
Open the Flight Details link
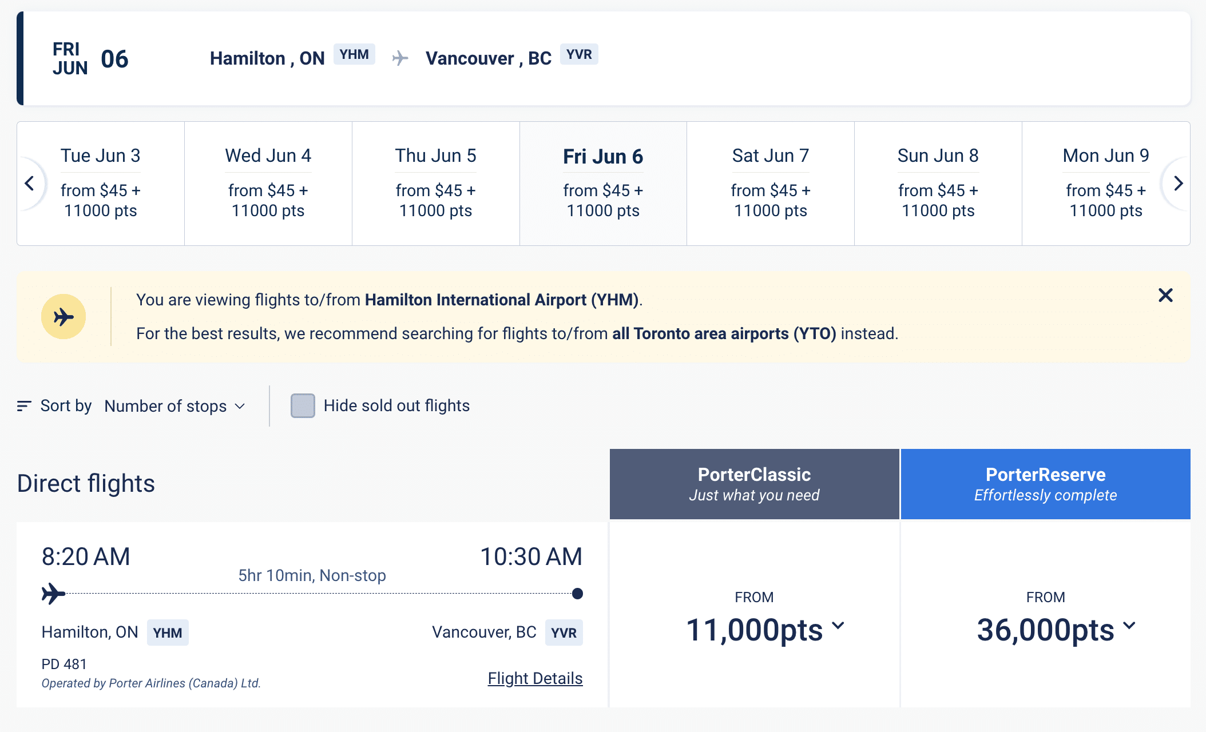535,678
